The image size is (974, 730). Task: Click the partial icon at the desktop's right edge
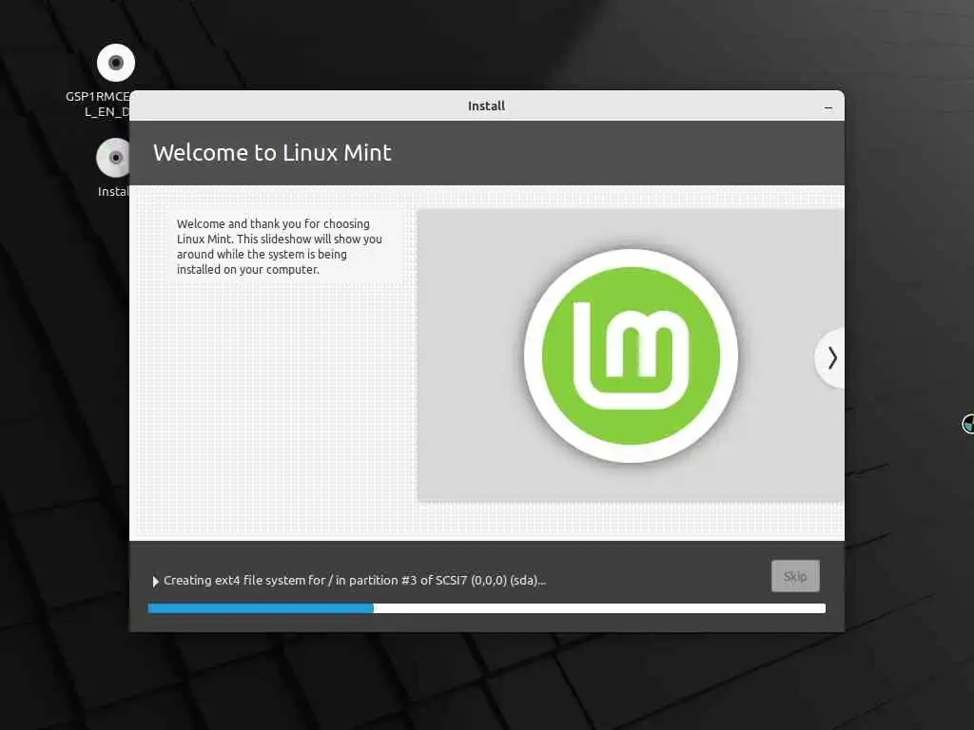coord(967,424)
